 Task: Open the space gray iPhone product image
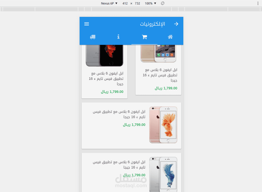[105, 56]
